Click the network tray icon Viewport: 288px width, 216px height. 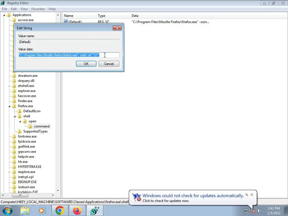pos(246,210)
